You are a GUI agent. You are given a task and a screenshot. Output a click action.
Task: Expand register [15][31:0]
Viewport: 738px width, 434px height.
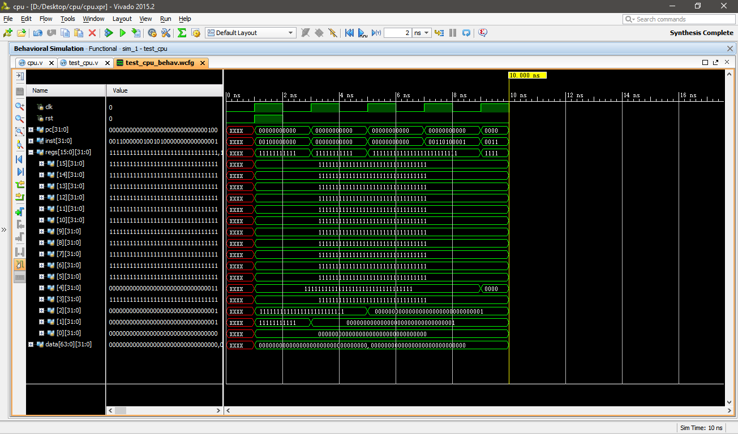[41, 163]
